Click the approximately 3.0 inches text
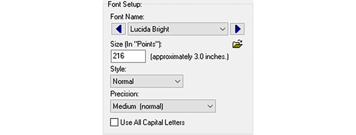 (x=190, y=57)
